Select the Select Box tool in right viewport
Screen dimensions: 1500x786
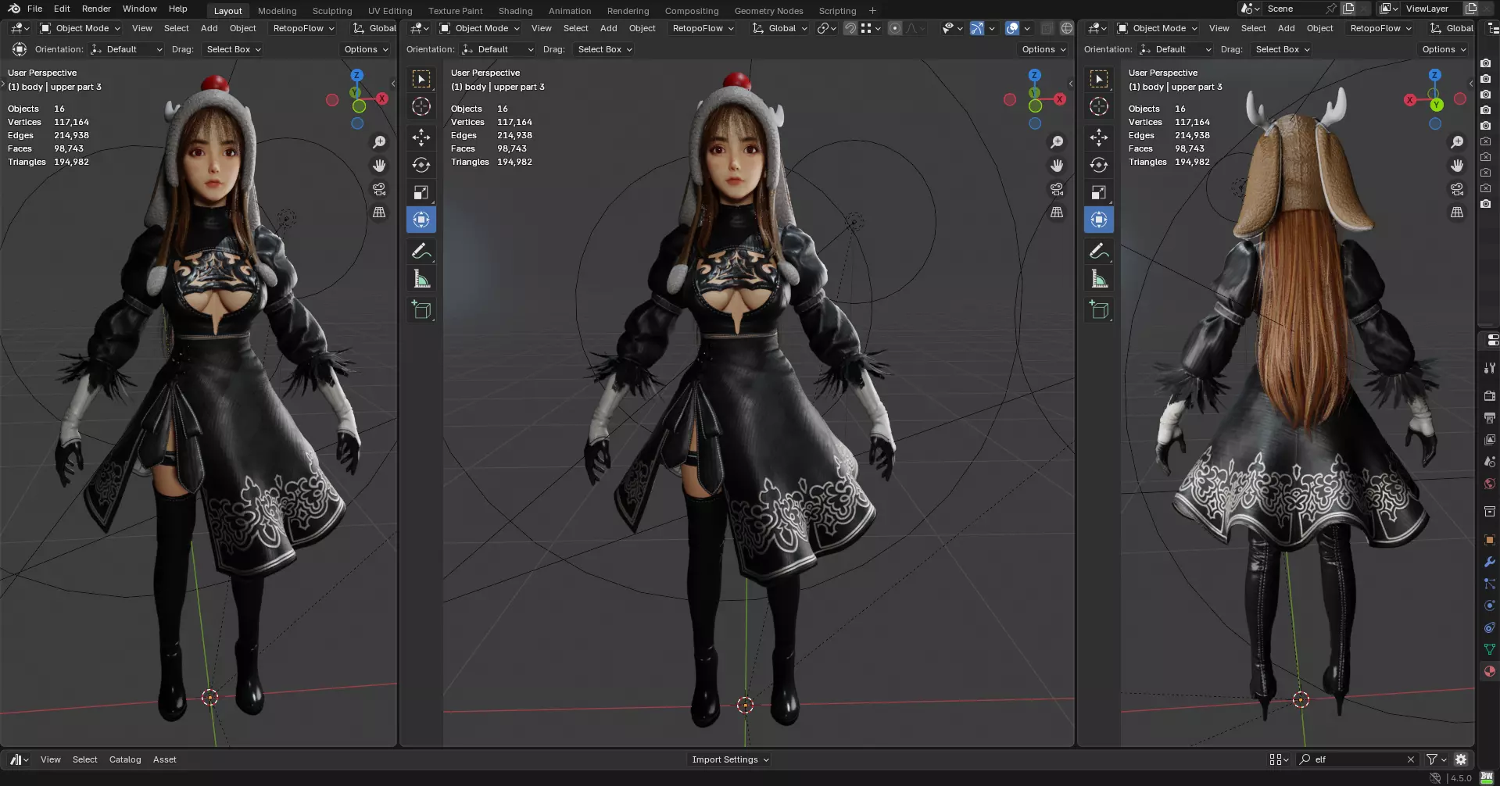tap(1099, 79)
